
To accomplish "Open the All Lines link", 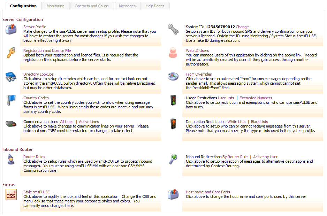I will (67, 122).
